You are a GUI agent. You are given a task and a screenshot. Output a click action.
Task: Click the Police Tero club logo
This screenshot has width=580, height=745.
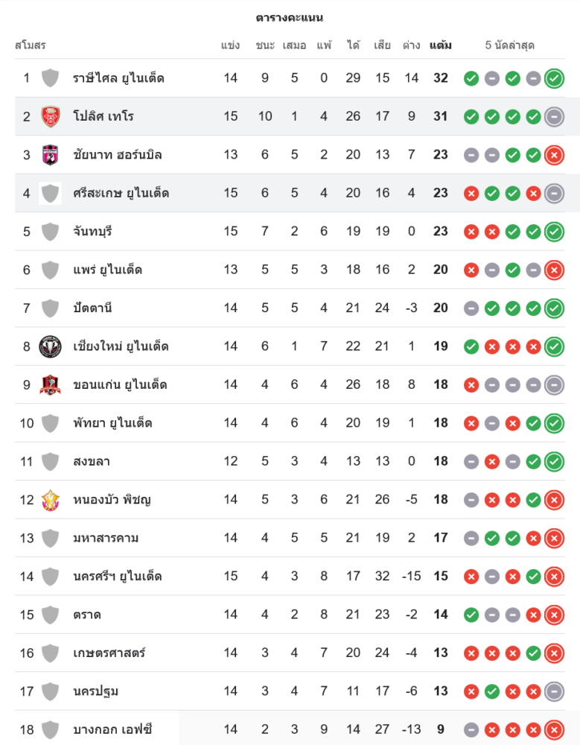50,116
